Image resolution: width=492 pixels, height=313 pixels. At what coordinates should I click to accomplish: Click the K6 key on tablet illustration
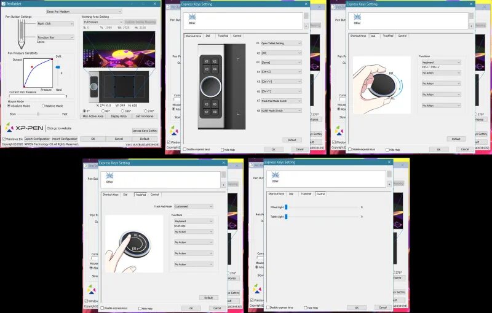click(215, 104)
